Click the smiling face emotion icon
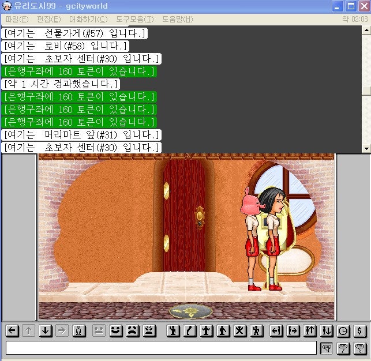This screenshot has width=371, height=361. pyautogui.click(x=116, y=331)
